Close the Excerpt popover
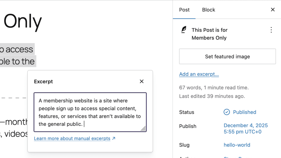The height and width of the screenshot is (158, 281). click(x=142, y=81)
